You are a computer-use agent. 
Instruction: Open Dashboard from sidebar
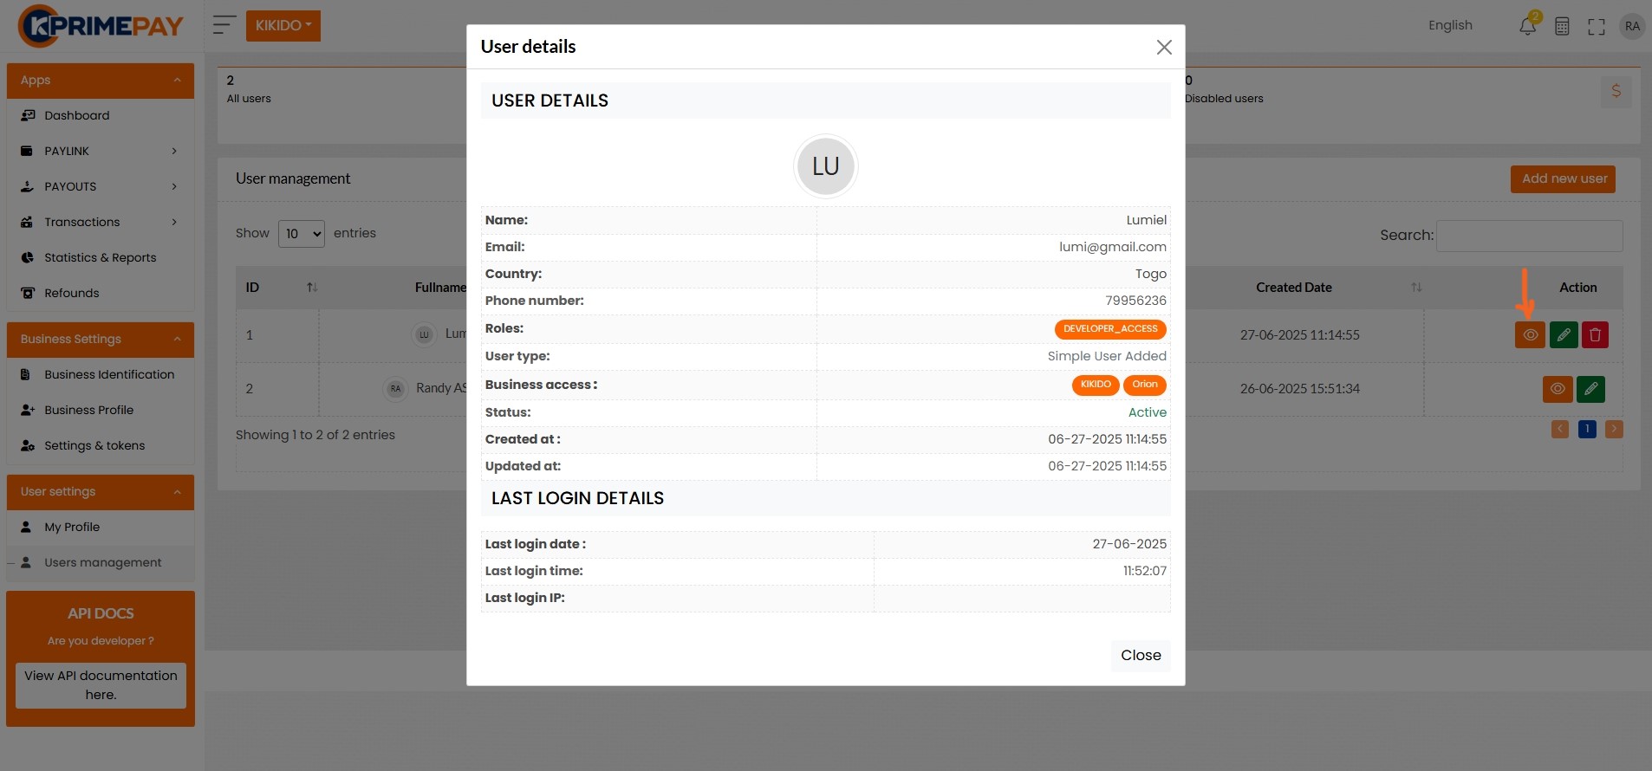coord(101,115)
